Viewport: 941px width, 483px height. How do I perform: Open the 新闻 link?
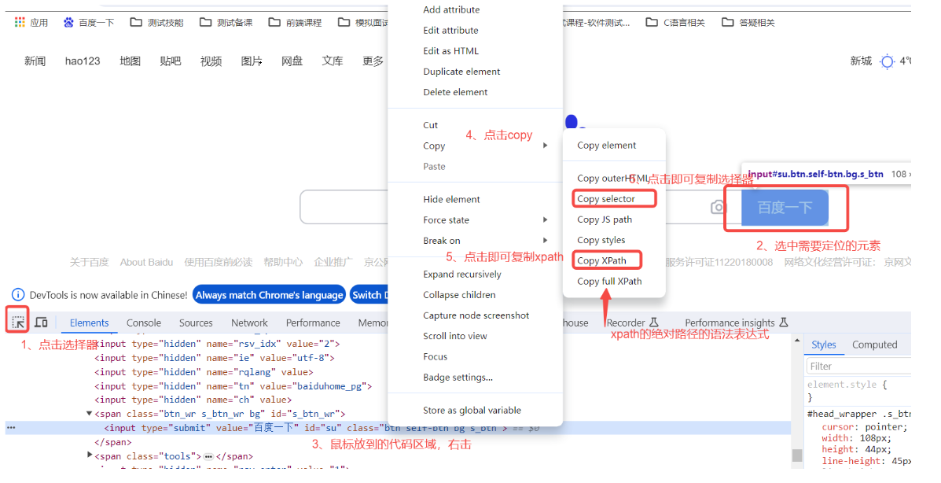point(35,61)
